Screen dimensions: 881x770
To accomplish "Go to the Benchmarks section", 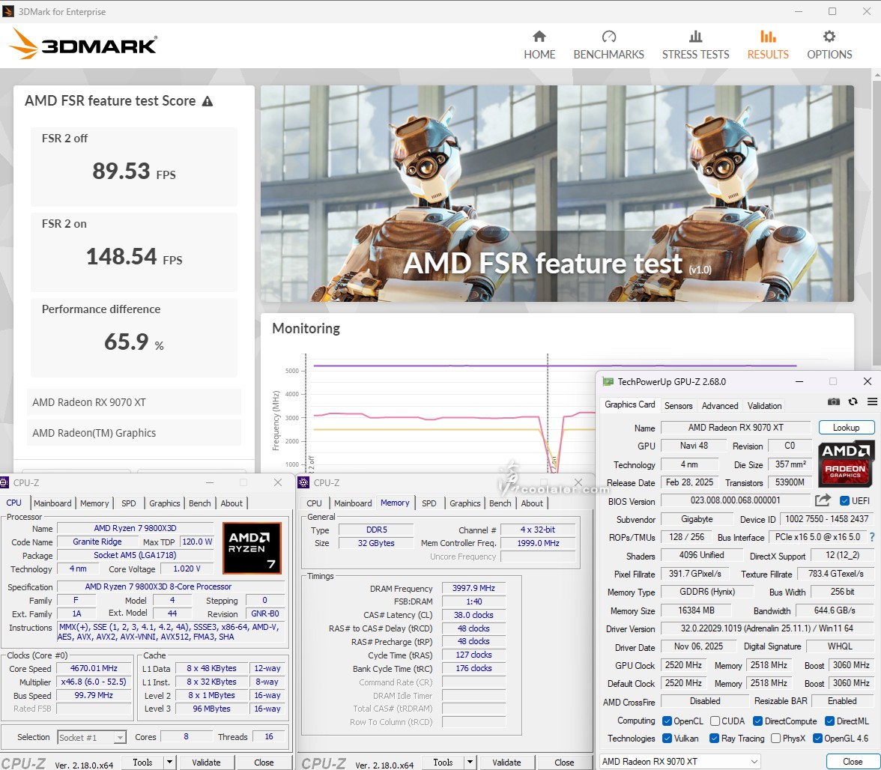I will click(x=608, y=45).
